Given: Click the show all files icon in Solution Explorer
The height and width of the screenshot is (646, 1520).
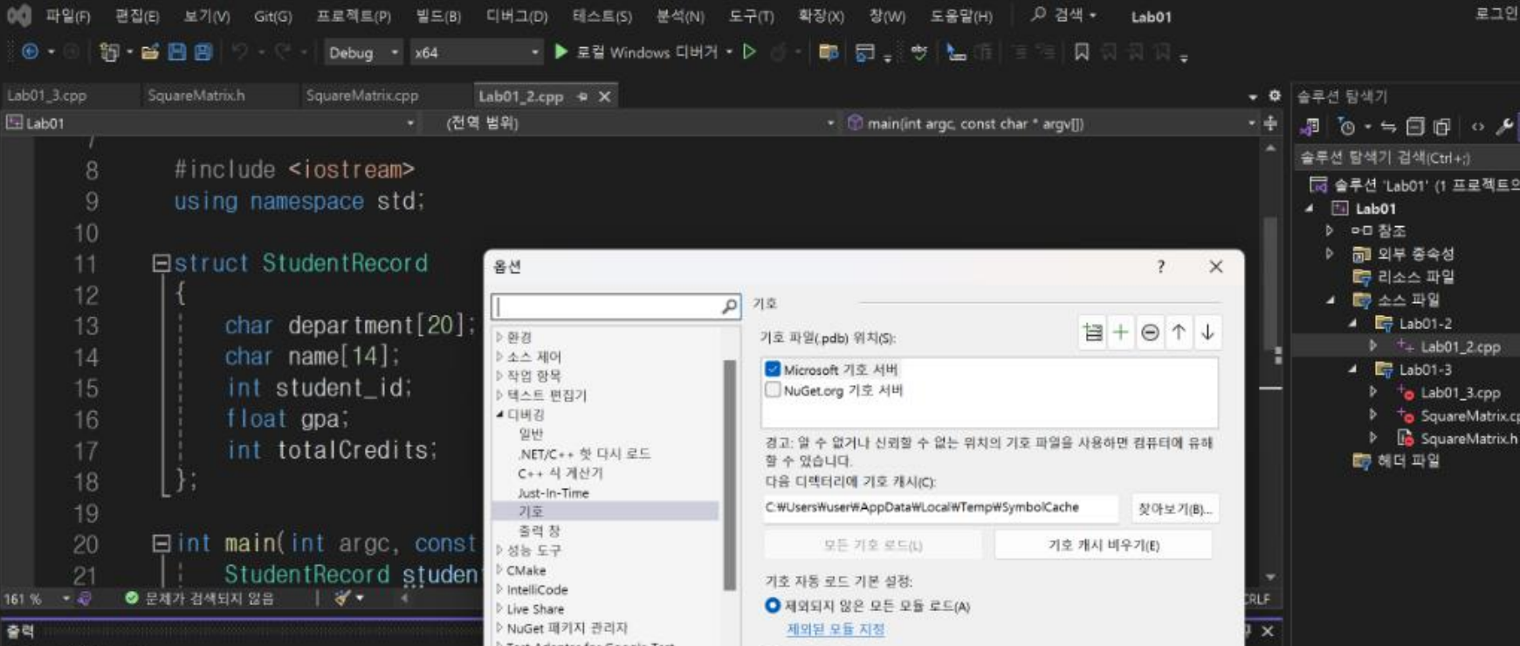Looking at the screenshot, I should pos(1442,127).
